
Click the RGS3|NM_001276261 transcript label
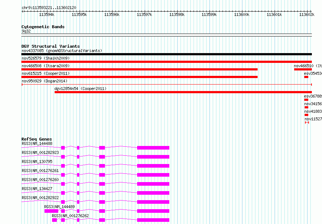40,171
